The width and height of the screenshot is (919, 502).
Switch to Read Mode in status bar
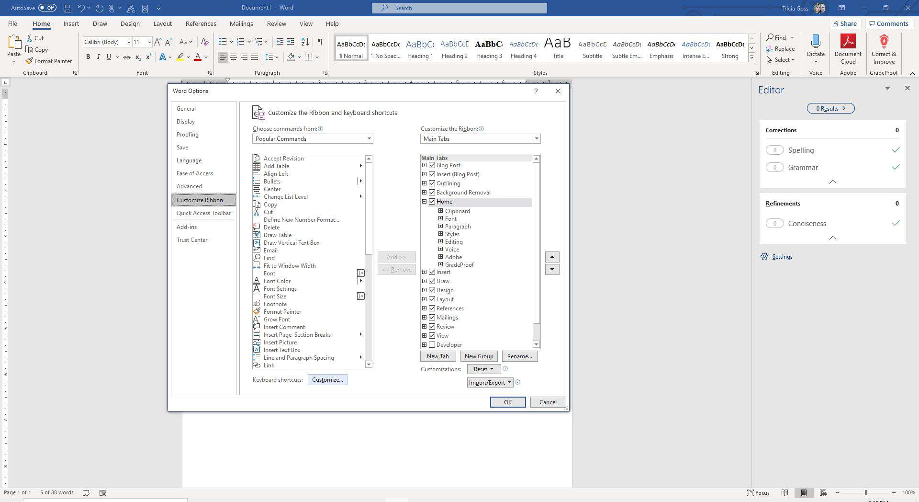(x=785, y=492)
